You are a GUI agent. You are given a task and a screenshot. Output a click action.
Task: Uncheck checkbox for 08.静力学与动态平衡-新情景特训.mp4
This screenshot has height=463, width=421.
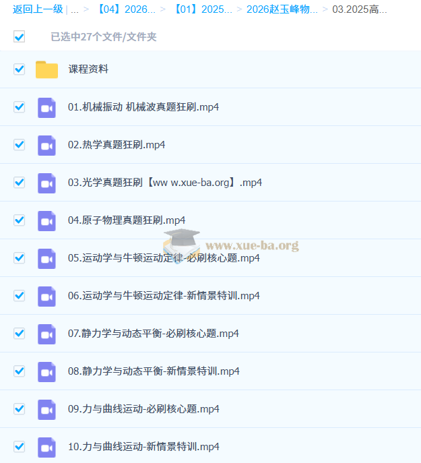click(x=19, y=371)
